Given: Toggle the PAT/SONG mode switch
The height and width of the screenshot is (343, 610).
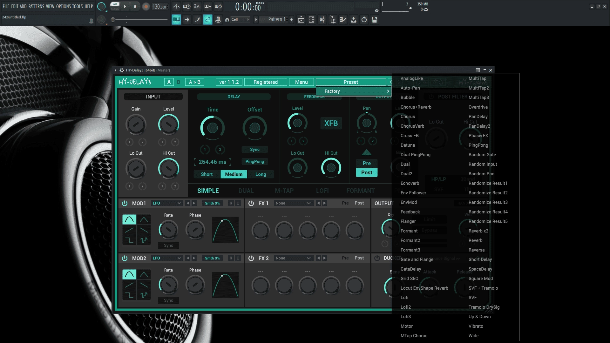Looking at the screenshot, I should [115, 6].
